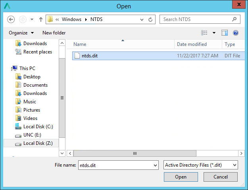Click the file list scroll left arrow
248x190 pixels.
tap(70, 154)
